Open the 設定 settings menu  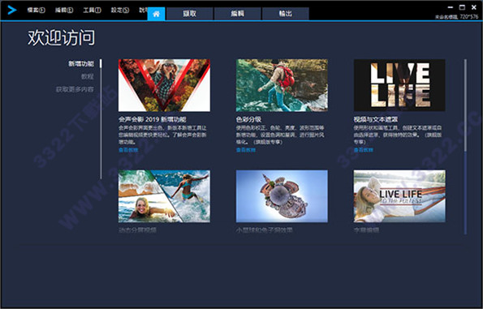tap(120, 11)
